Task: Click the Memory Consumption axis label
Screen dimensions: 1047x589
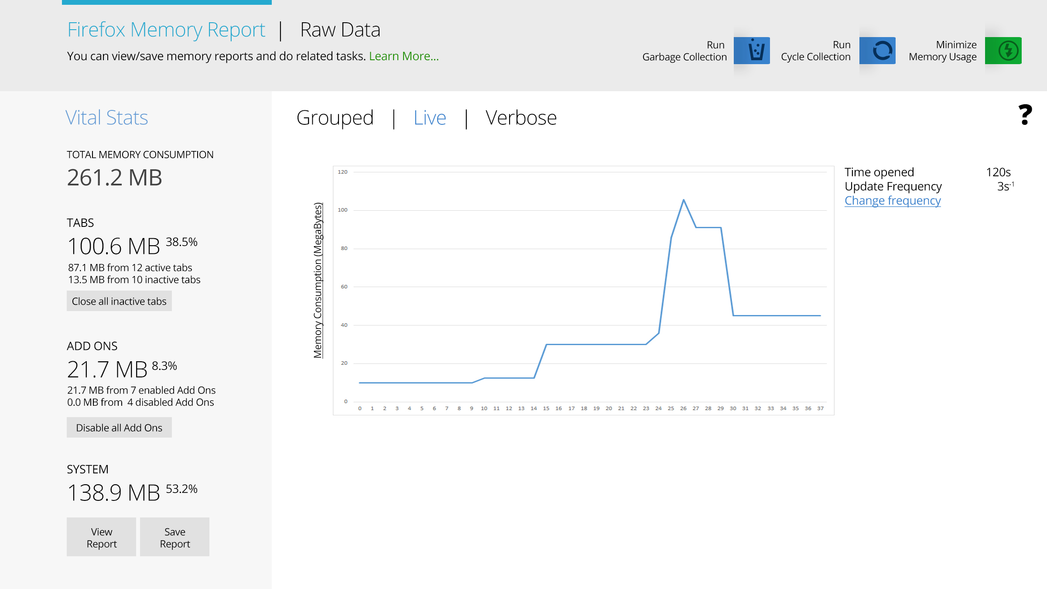Action: [x=318, y=280]
